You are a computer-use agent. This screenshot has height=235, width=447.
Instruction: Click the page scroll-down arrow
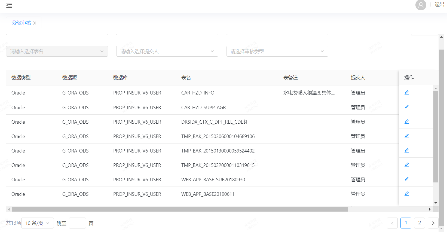pyautogui.click(x=441, y=229)
